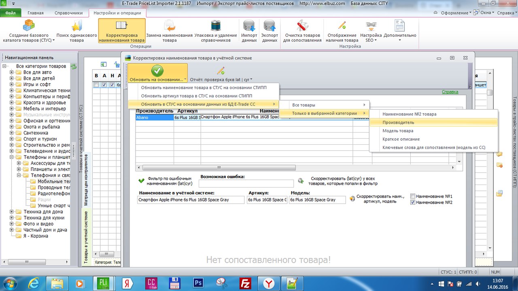Uncheck the Наименование №2 checkbox
518x291 pixels.
(413, 202)
